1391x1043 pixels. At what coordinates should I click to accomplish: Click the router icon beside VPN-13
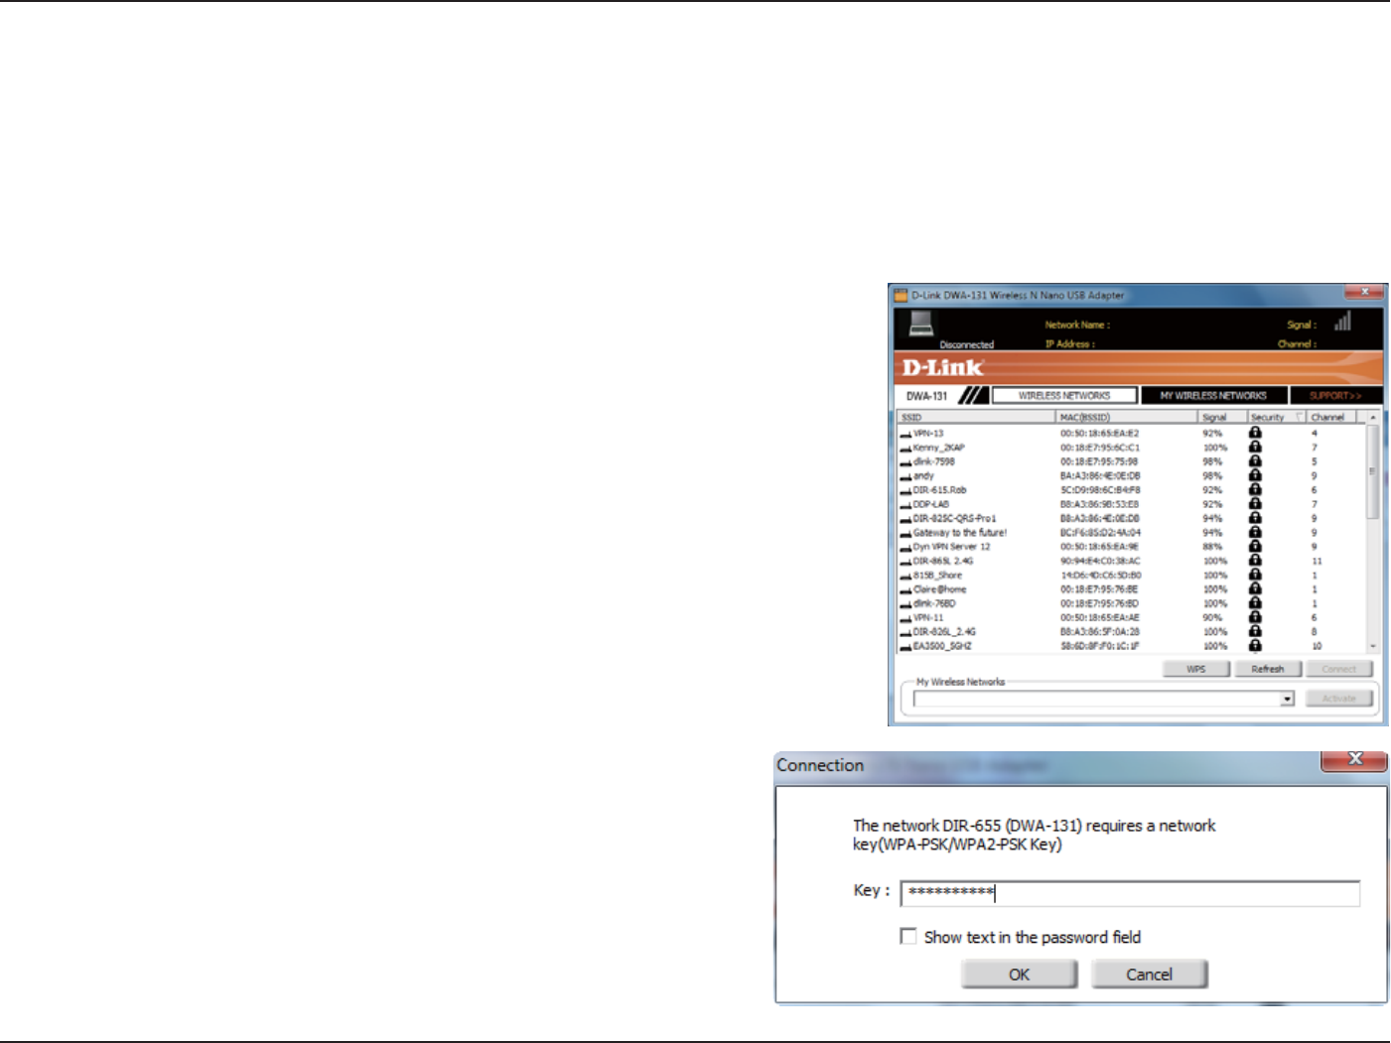905,435
